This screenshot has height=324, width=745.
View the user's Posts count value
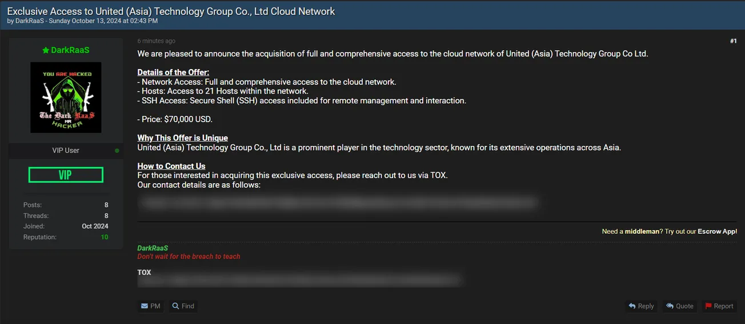pyautogui.click(x=106, y=205)
